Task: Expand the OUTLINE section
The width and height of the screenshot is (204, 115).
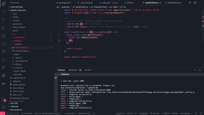Action: coord(31,103)
